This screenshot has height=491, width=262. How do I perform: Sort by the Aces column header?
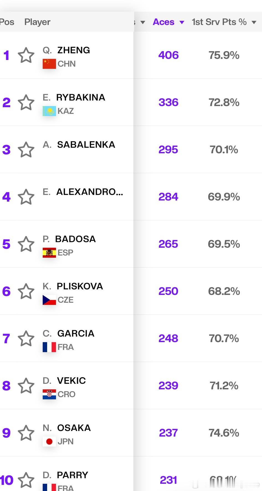(164, 22)
